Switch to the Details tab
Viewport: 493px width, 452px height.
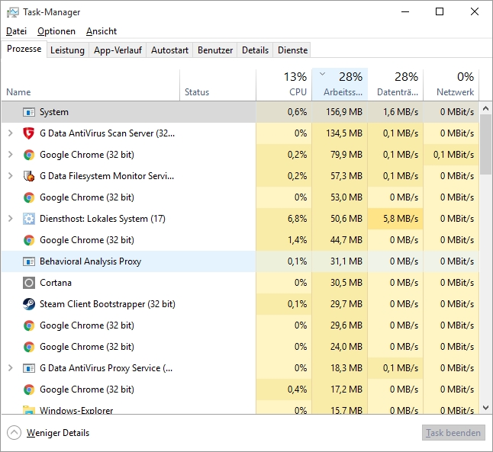pos(256,50)
